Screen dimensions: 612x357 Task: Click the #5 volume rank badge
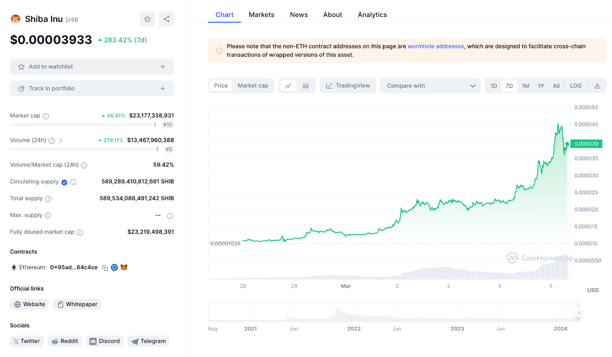169,149
